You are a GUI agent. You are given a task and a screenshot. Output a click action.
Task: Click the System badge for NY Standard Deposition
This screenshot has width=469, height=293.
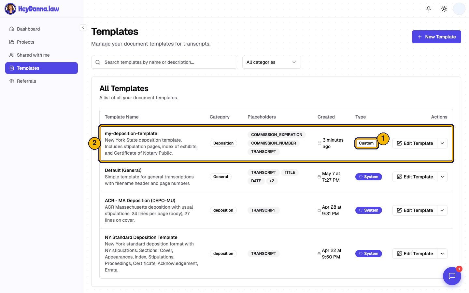click(369, 254)
